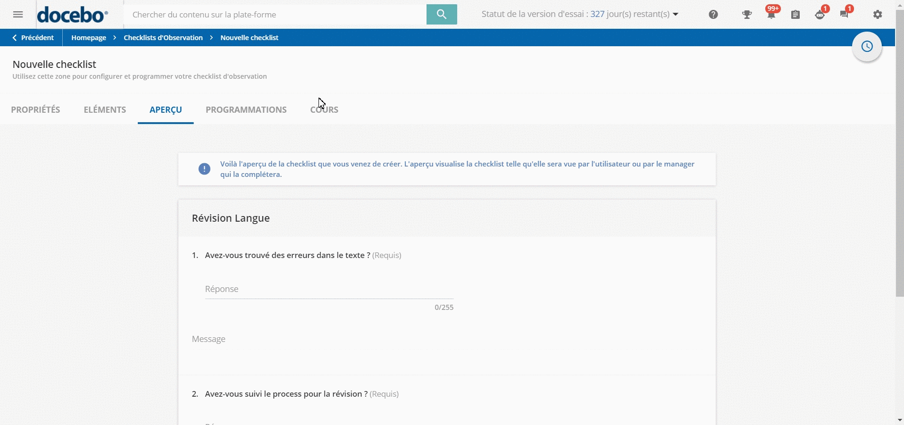Open the notifications bell with 99+ badge
904x425 pixels.
click(x=772, y=15)
